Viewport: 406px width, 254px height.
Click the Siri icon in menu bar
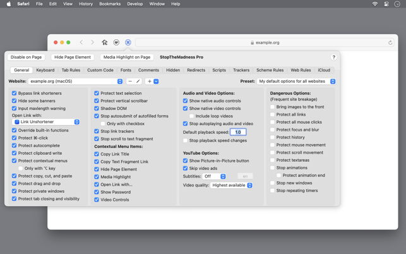click(x=397, y=4)
